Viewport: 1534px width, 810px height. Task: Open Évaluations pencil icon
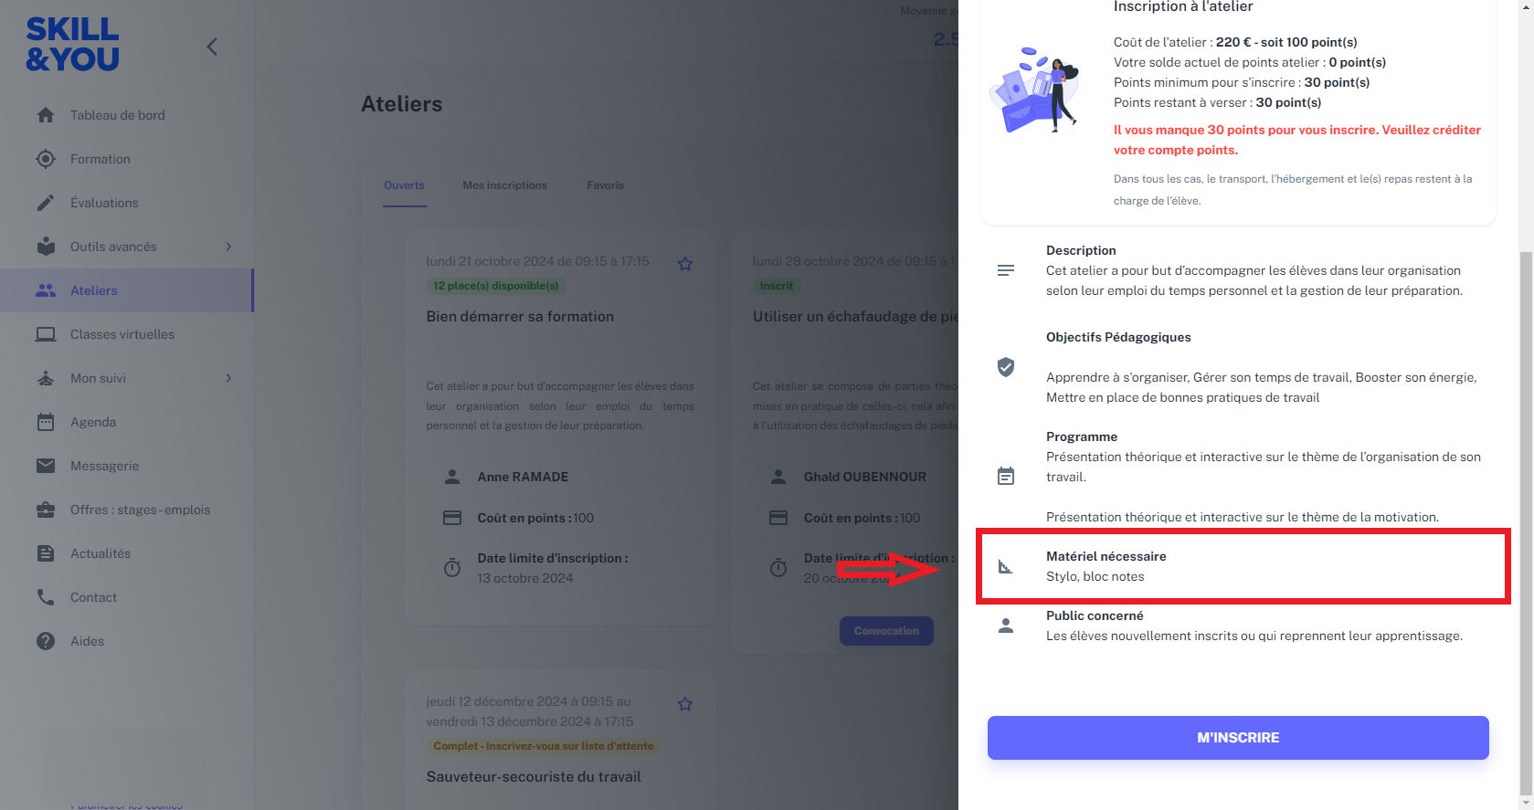tap(46, 203)
